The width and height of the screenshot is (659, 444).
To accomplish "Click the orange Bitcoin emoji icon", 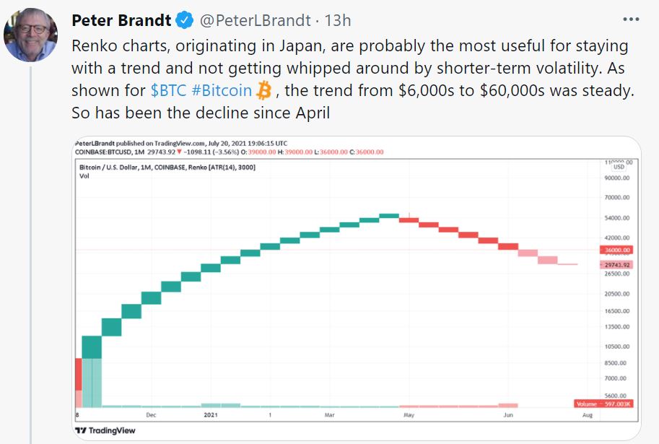I will pos(264,91).
